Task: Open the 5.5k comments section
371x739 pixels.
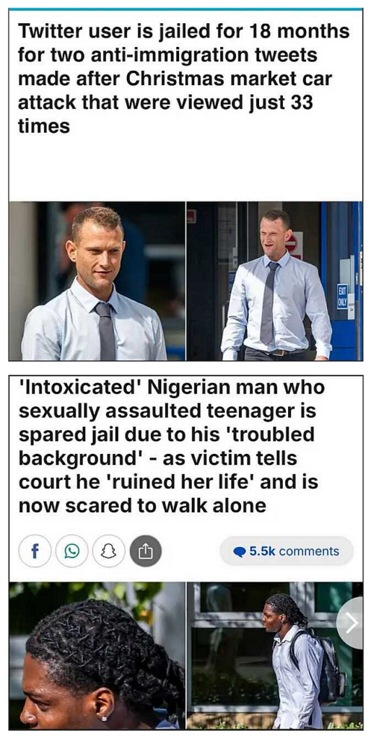Action: [x=287, y=551]
